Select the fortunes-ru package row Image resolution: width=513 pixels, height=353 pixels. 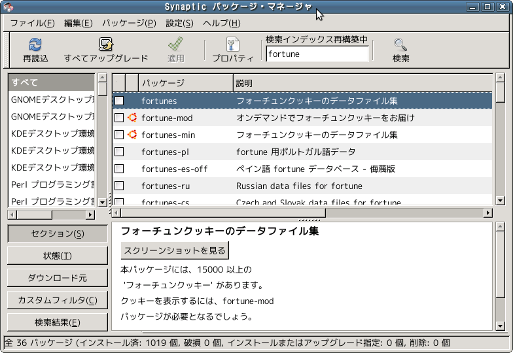(x=302, y=186)
